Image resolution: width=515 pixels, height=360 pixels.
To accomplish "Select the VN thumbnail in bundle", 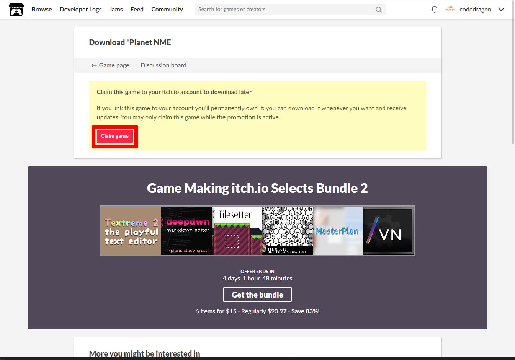I will (x=389, y=231).
